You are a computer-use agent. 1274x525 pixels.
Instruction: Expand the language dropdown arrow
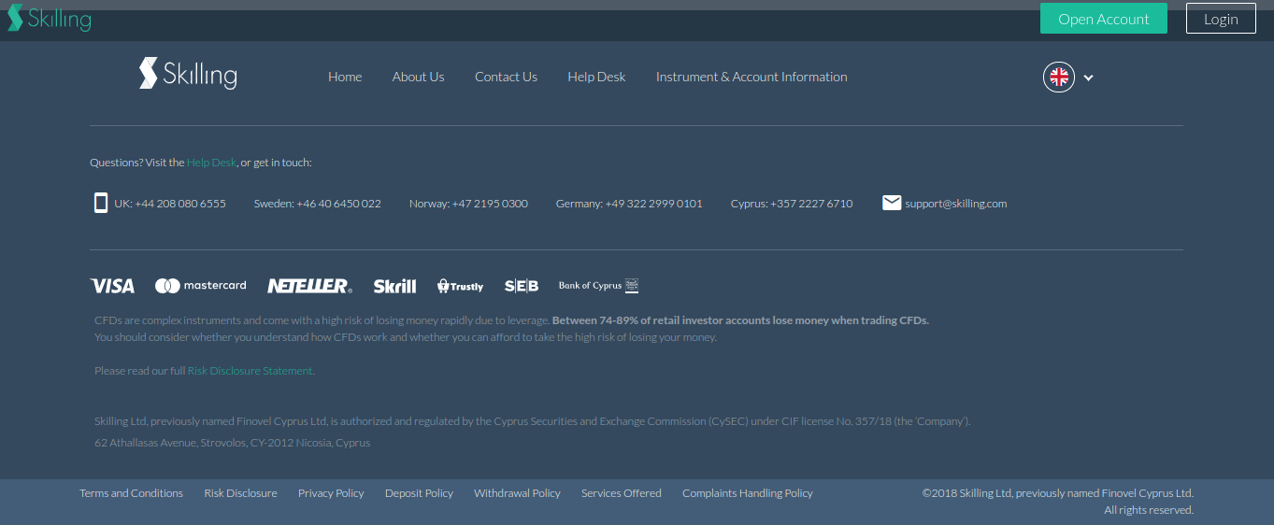click(x=1088, y=78)
